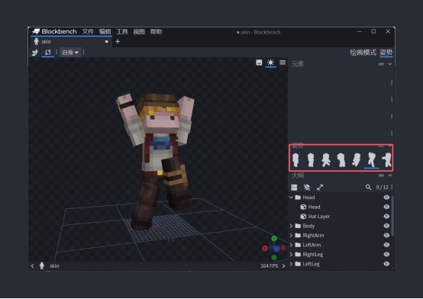
Task: Select the RightArm folder row
Action: (339, 235)
